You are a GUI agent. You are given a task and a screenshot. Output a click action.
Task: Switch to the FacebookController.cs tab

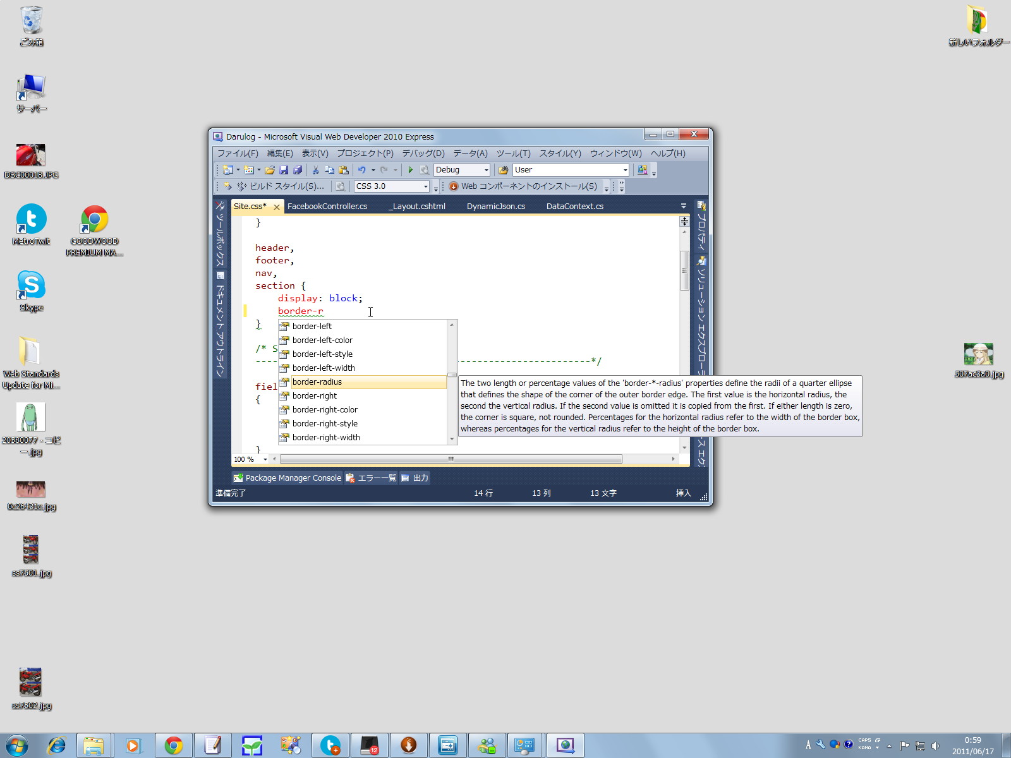point(327,207)
